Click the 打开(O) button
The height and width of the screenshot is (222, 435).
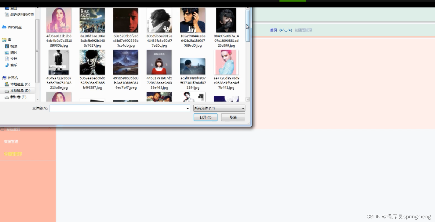click(206, 117)
